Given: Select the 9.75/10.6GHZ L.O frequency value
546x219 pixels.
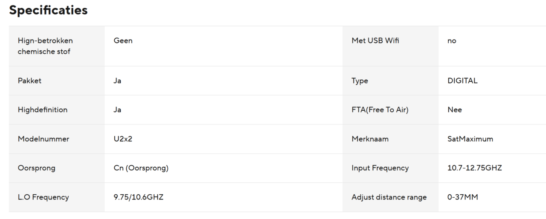Looking at the screenshot, I should [138, 197].
